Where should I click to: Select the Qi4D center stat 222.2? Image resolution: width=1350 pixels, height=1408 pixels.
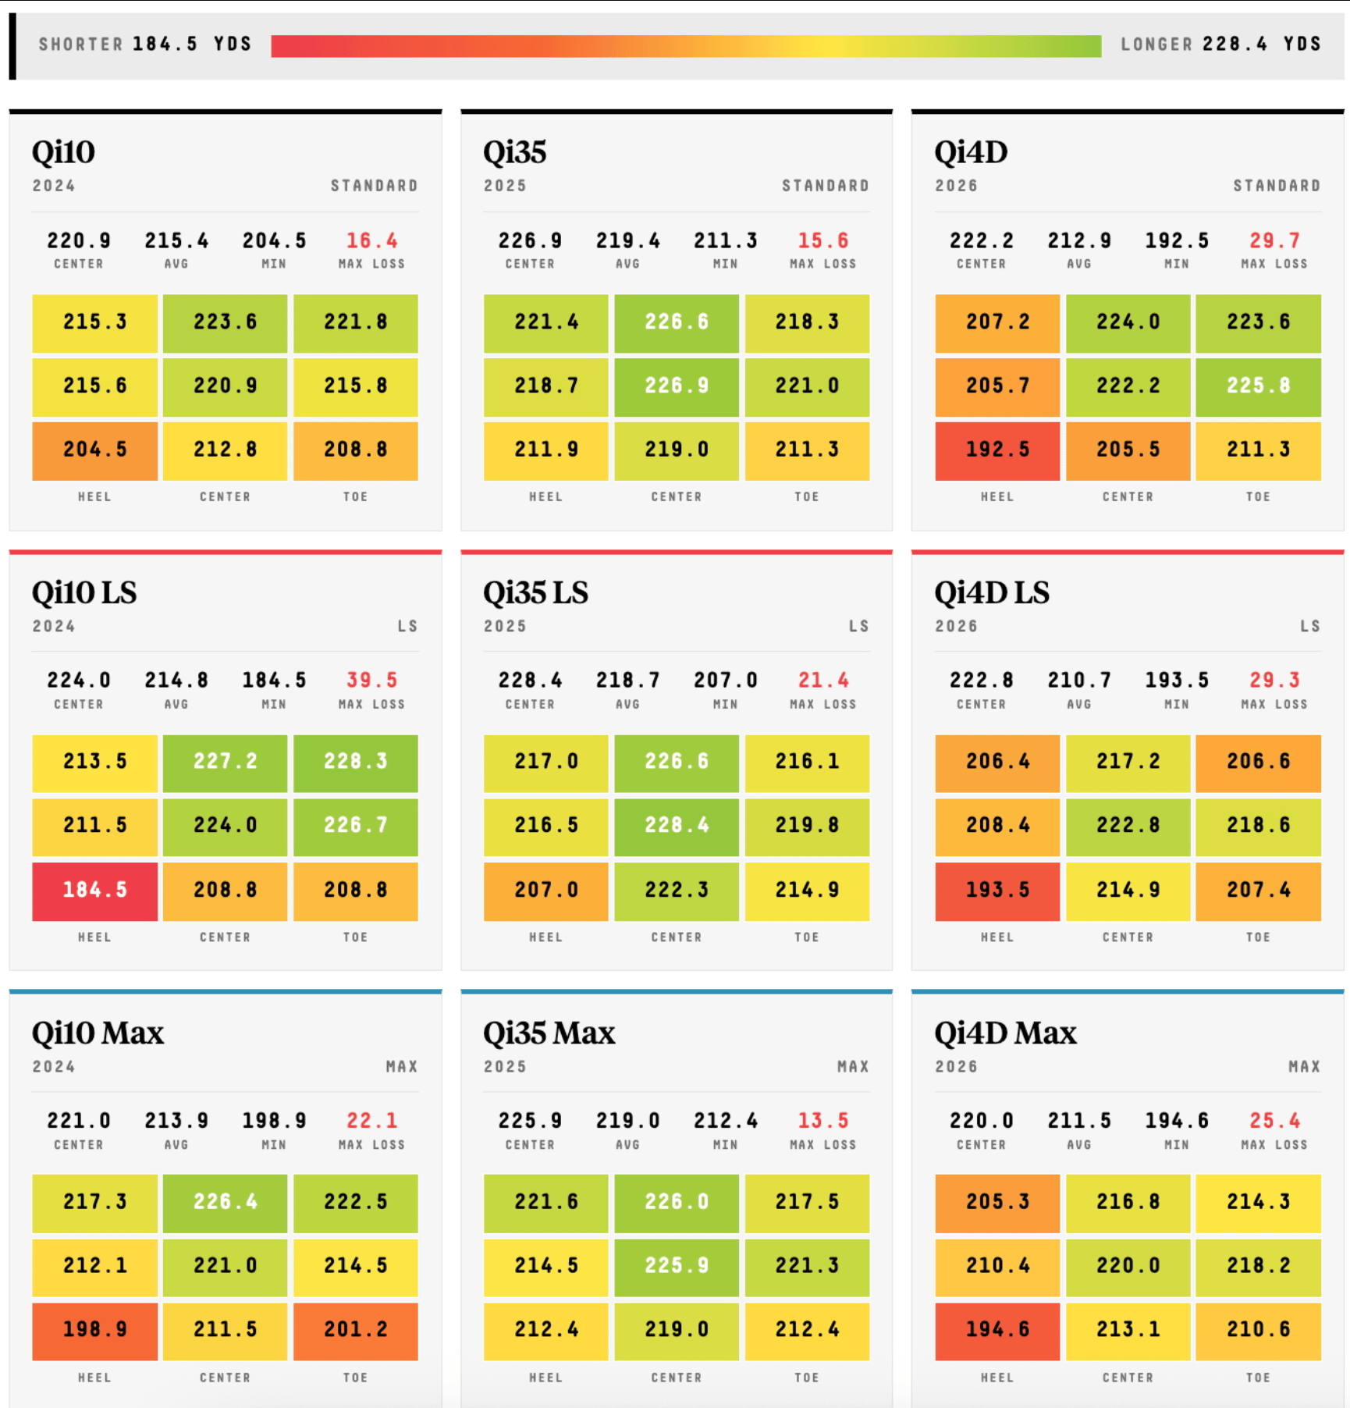(982, 241)
